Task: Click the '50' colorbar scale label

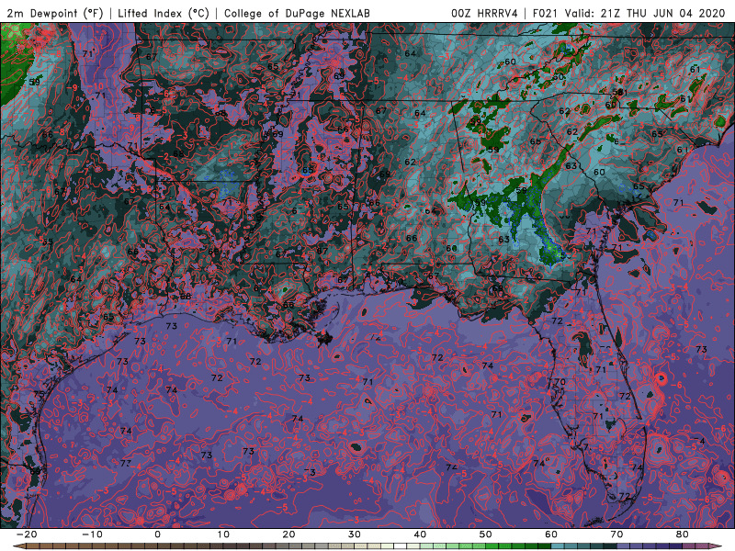Action: click(x=486, y=534)
